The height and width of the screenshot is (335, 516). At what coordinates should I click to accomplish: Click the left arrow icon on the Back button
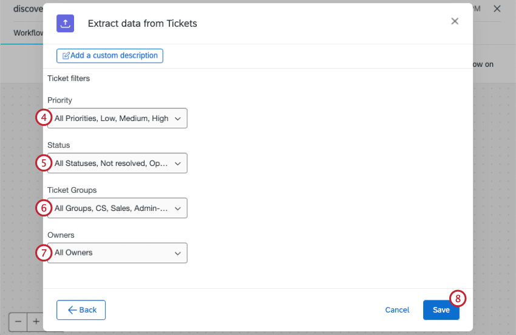point(72,310)
